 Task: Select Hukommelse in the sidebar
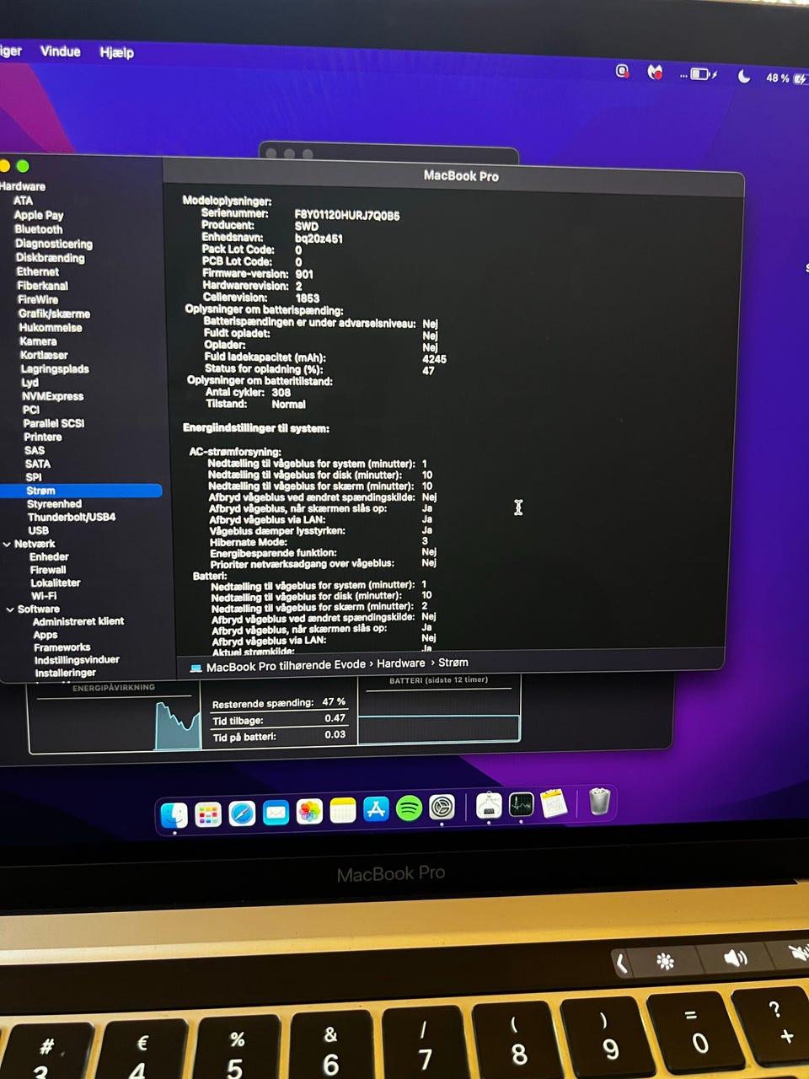tap(51, 327)
